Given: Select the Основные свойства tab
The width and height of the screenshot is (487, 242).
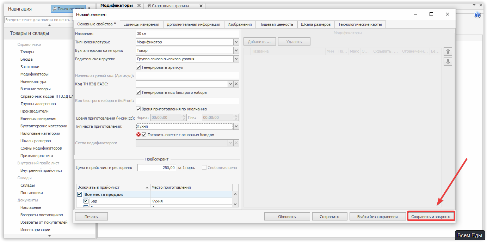Looking at the screenshot, I should click(x=97, y=24).
